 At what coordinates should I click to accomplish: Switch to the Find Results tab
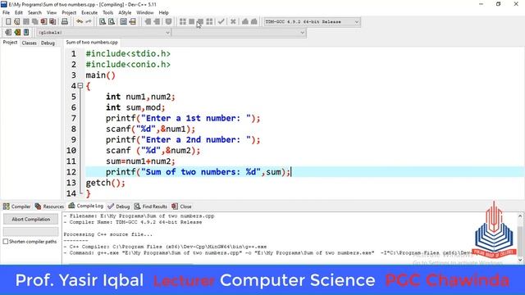coord(151,206)
